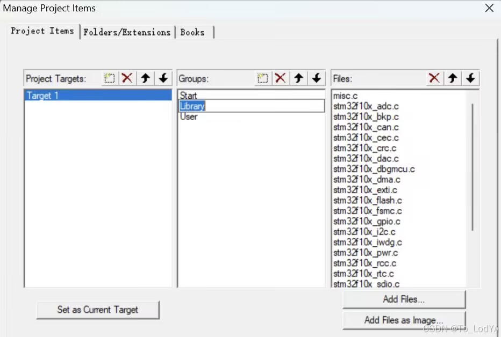This screenshot has height=337, width=501.
Task: Move Project Target up
Action: (145, 78)
